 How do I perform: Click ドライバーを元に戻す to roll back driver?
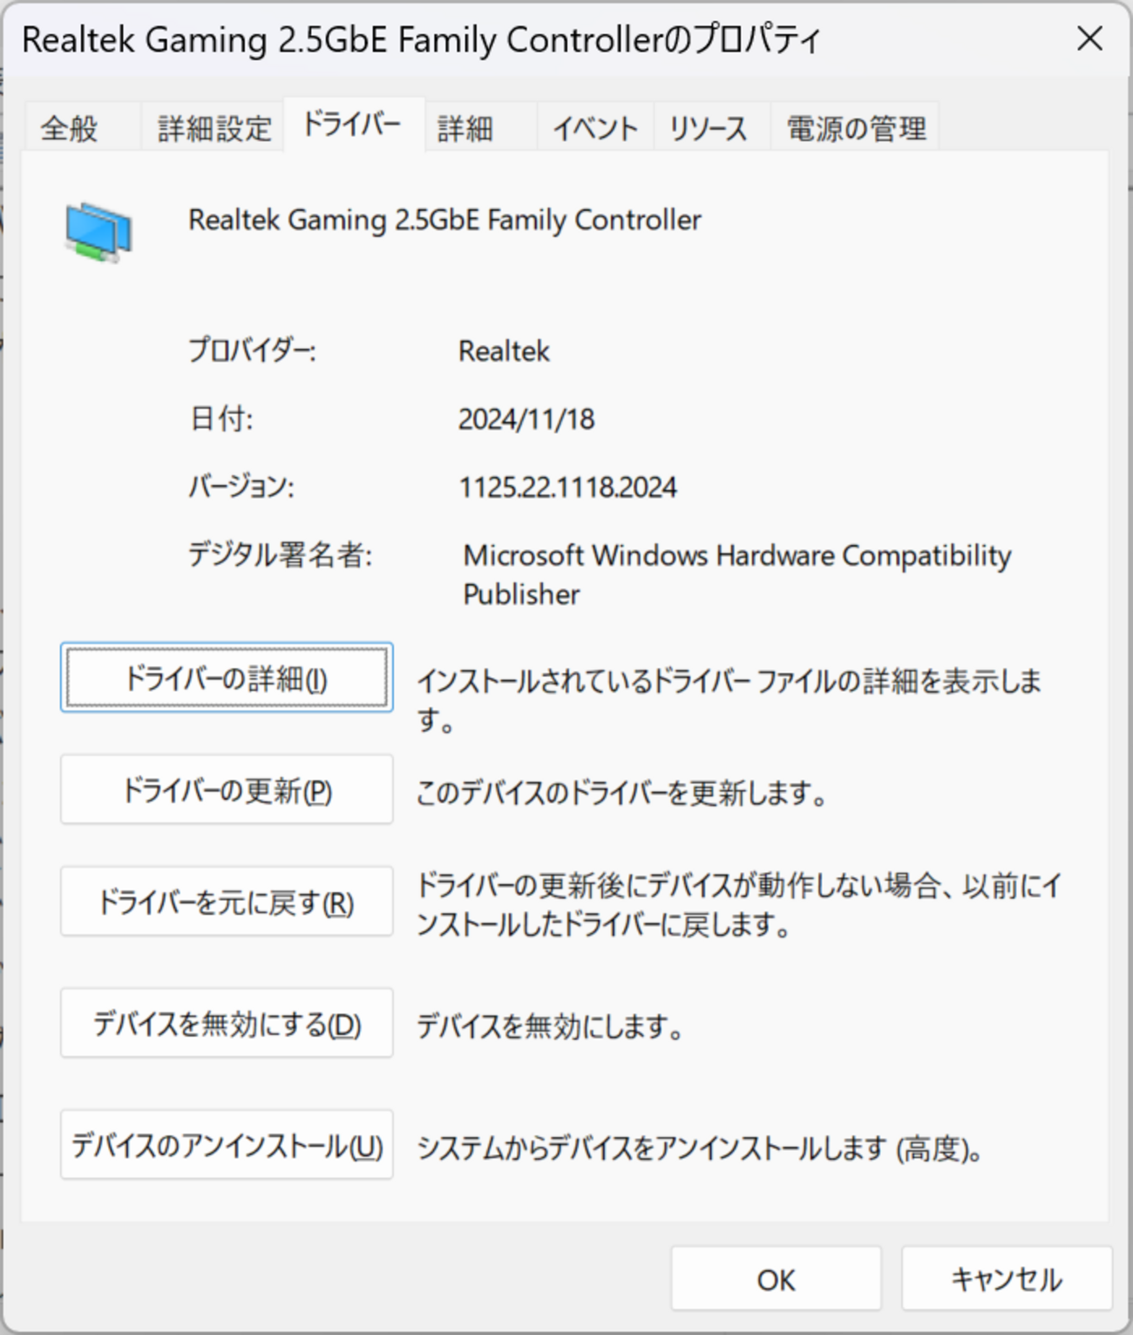coord(226,902)
